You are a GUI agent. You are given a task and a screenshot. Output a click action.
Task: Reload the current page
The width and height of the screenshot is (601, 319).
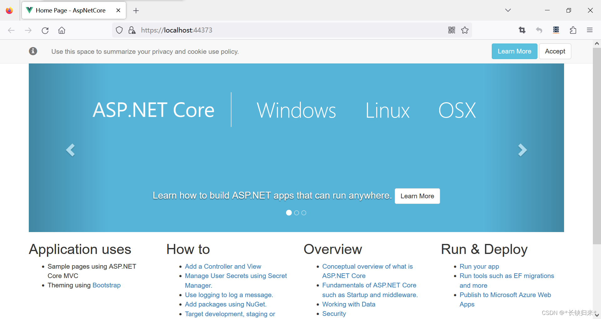coord(45,30)
